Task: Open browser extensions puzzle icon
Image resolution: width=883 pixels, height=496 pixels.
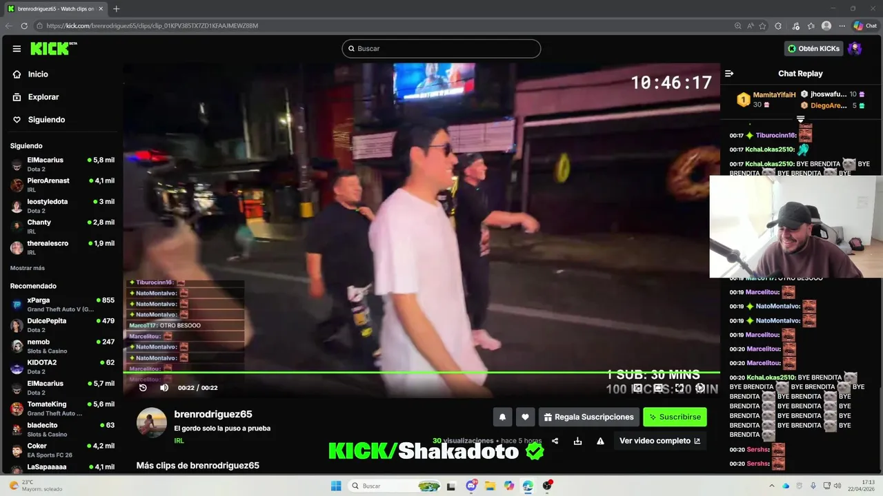Action: (x=779, y=25)
